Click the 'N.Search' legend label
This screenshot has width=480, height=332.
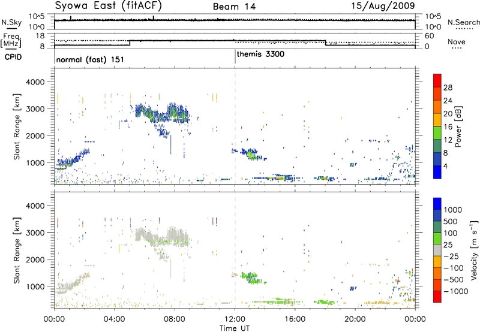tap(463, 22)
